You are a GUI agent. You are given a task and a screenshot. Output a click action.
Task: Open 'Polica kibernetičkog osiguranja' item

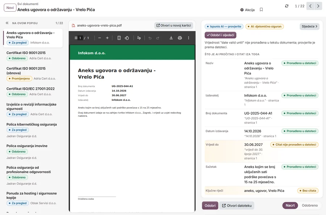(33, 130)
